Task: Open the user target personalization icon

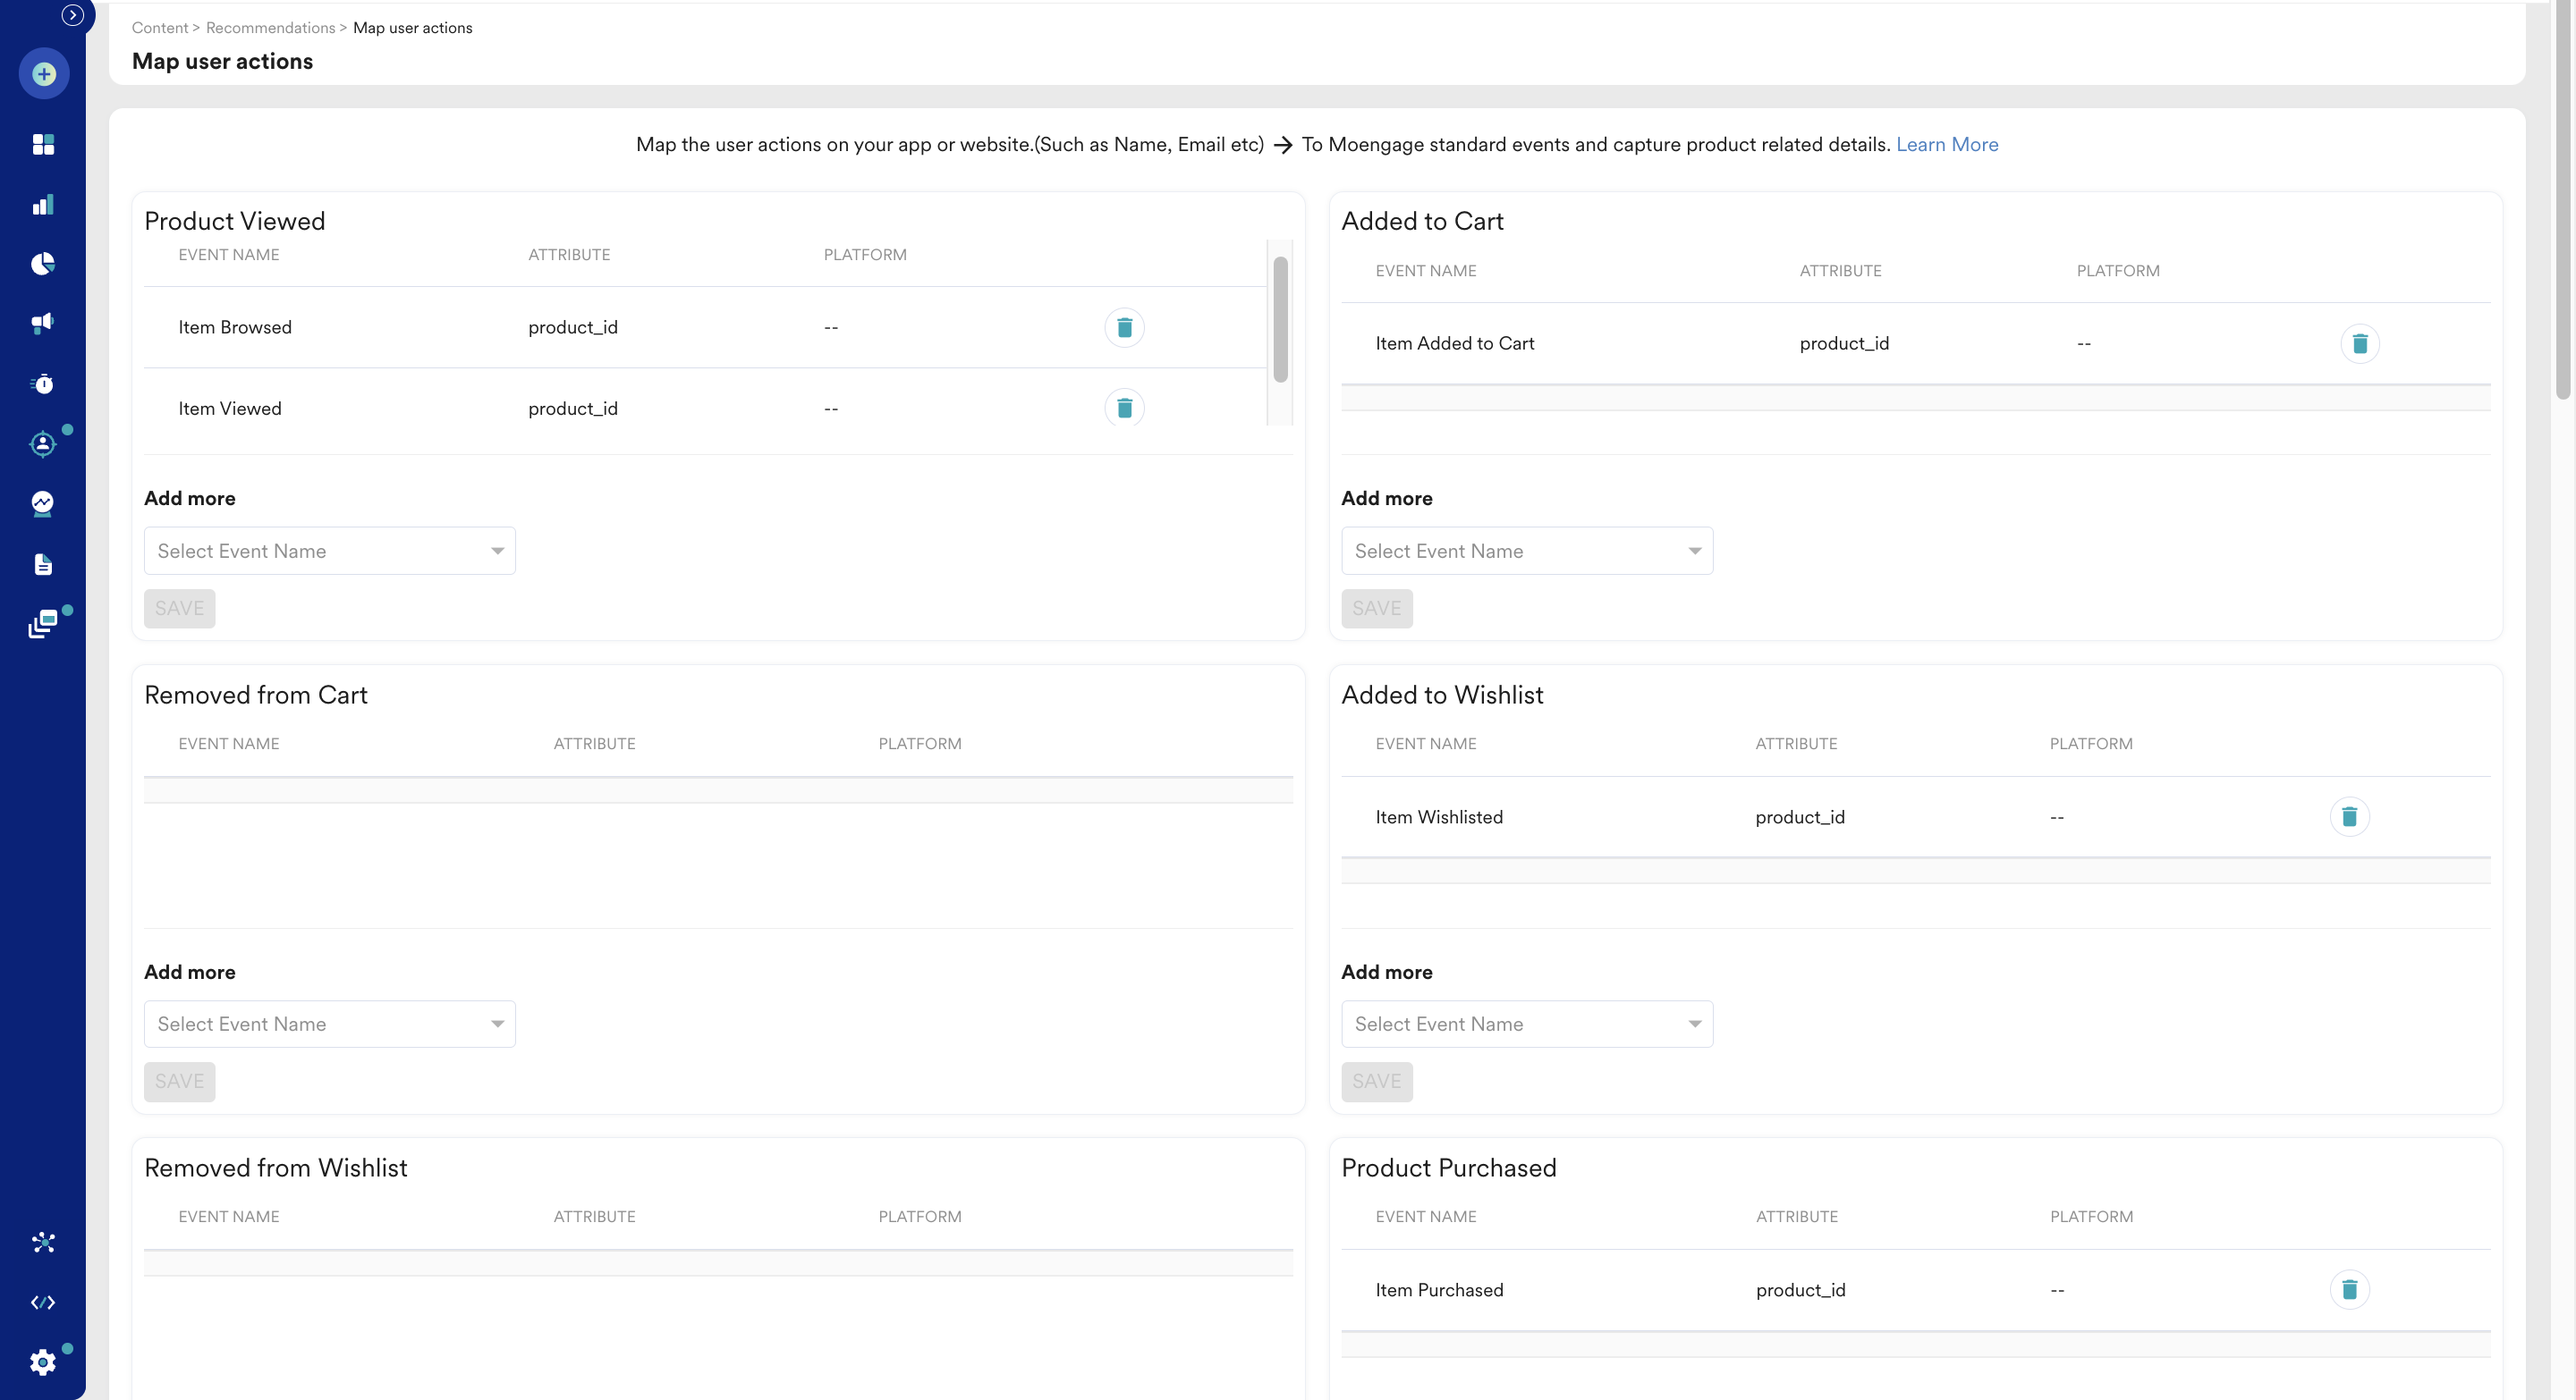Action: pos(43,443)
